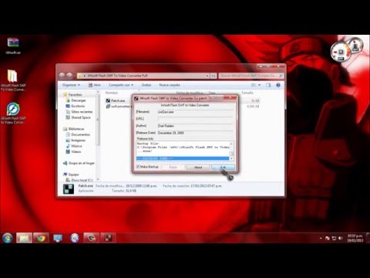Open Favoritos in the navigation pane

pos(72,95)
